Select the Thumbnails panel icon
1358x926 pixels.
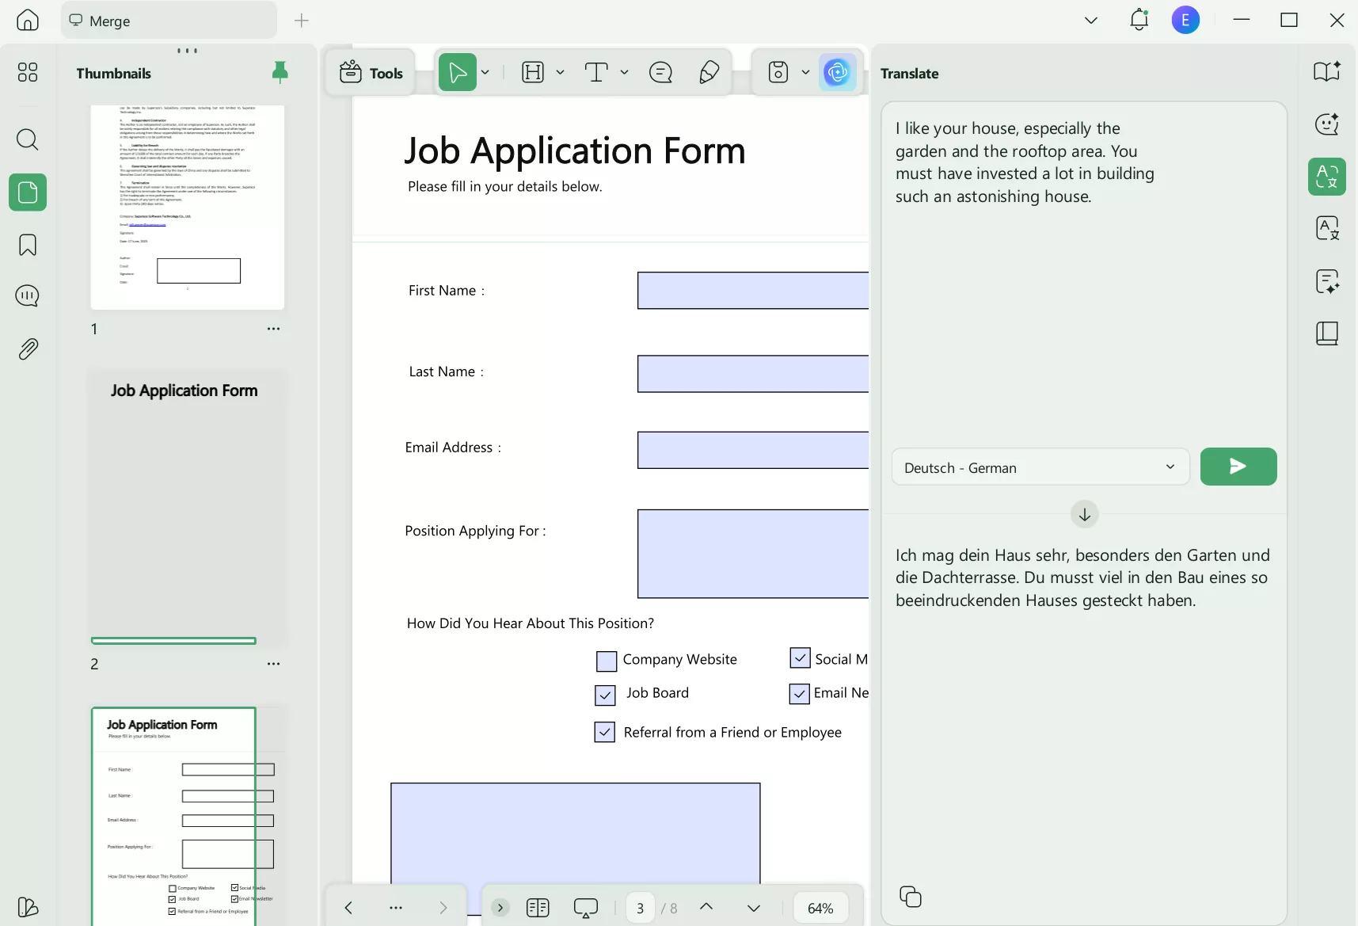[x=28, y=192]
